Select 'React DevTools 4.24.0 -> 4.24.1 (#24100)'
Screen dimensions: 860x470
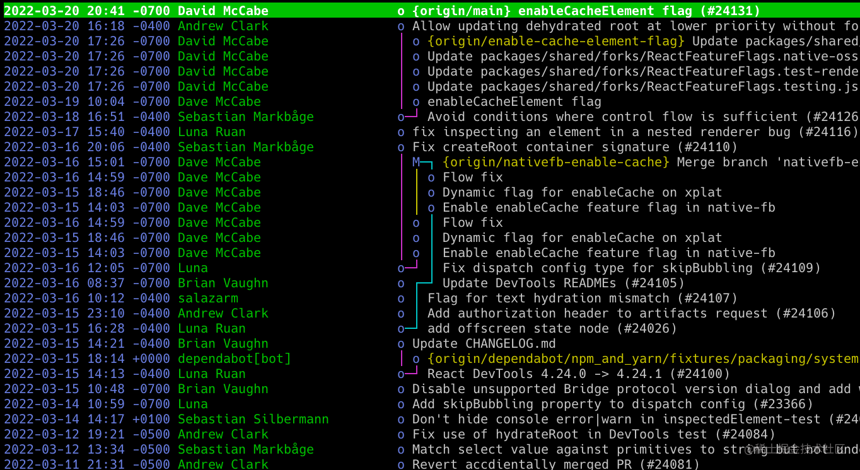579,374
